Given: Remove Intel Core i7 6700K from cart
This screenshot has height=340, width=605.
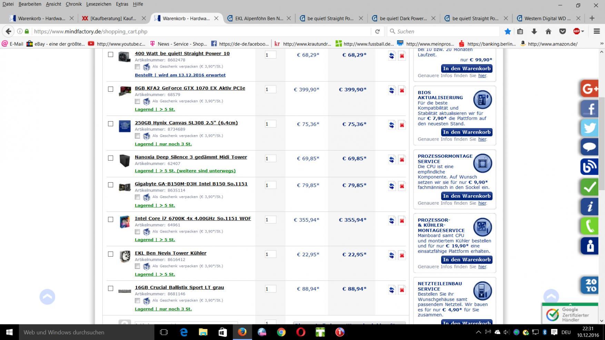Looking at the screenshot, I should click(402, 220).
